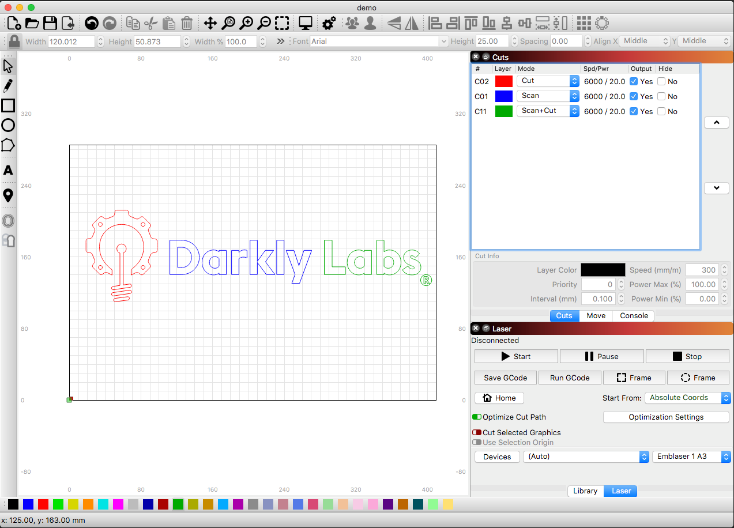
Task: Open the Emblaser 1 A3 device dropdown
Action: 692,457
